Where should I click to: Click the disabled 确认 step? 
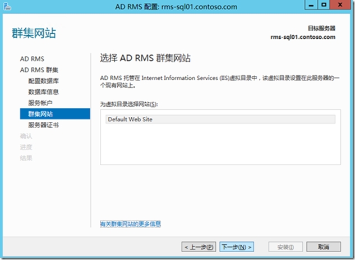(26, 136)
